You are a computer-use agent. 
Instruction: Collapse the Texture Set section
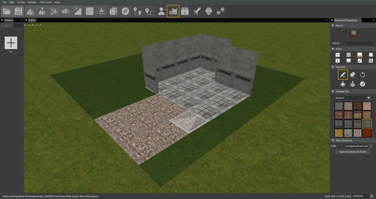click(332, 91)
